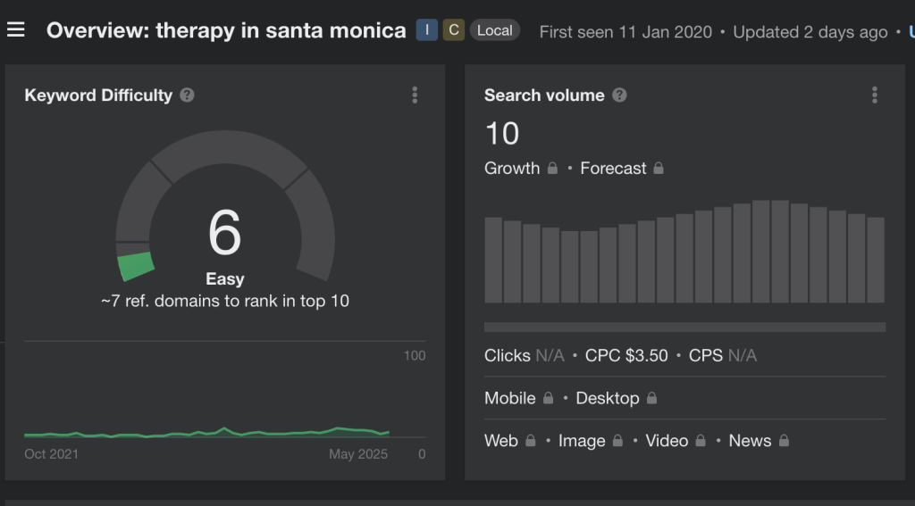This screenshot has height=506, width=915.
Task: Click the lock icon beside Forecast
Action: point(659,168)
